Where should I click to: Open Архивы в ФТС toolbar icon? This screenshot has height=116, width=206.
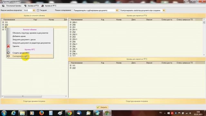(x=42, y=6)
